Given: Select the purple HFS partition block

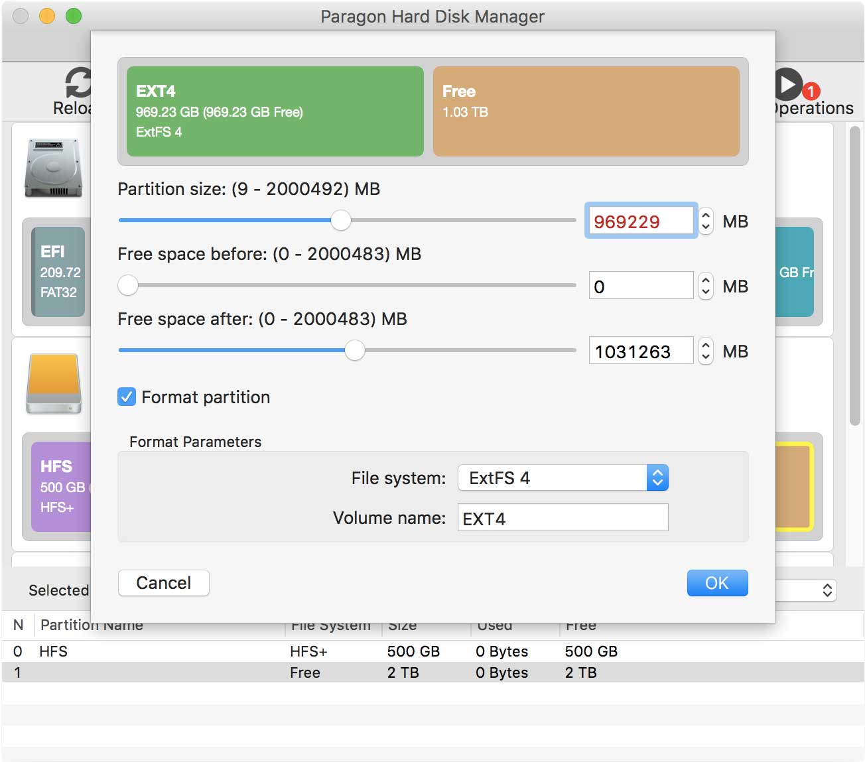Looking at the screenshot, I should pos(61,487).
